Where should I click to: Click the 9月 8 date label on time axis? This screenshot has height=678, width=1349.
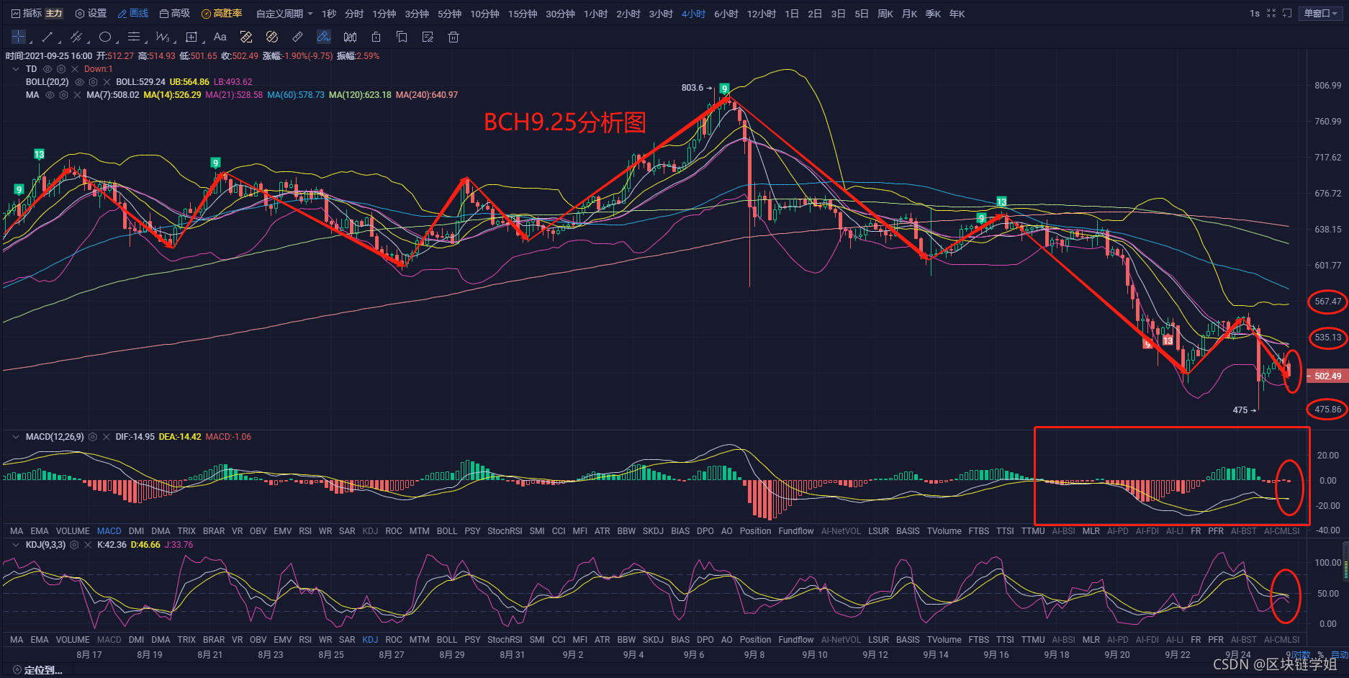pyautogui.click(x=754, y=654)
